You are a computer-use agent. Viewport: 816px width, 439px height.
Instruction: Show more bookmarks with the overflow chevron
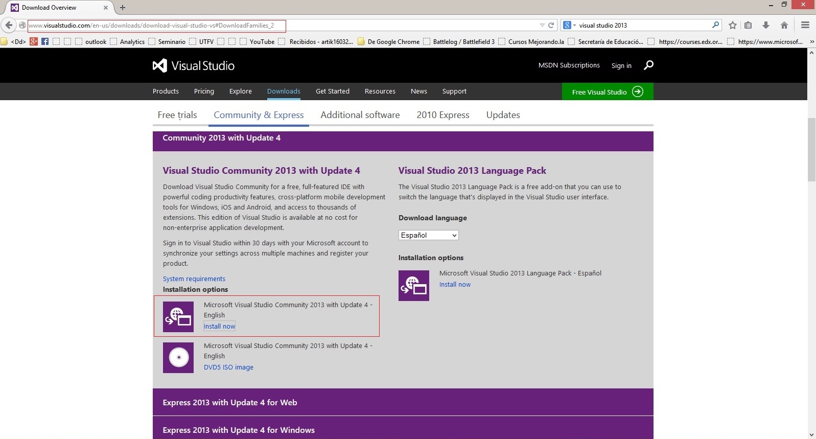click(811, 41)
